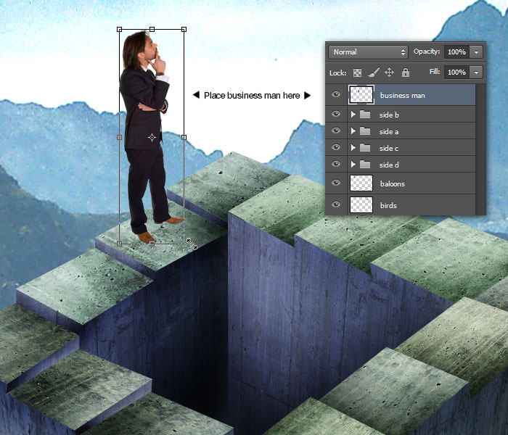
Task: Toggle visibility of side c group
Action: pos(336,147)
